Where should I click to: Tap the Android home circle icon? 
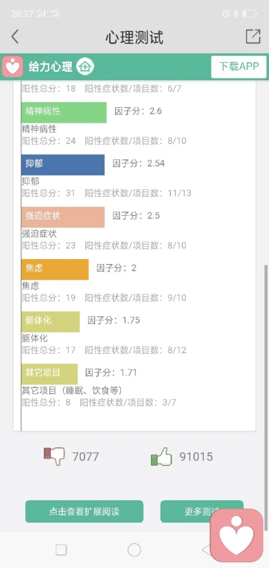[x=134, y=550]
